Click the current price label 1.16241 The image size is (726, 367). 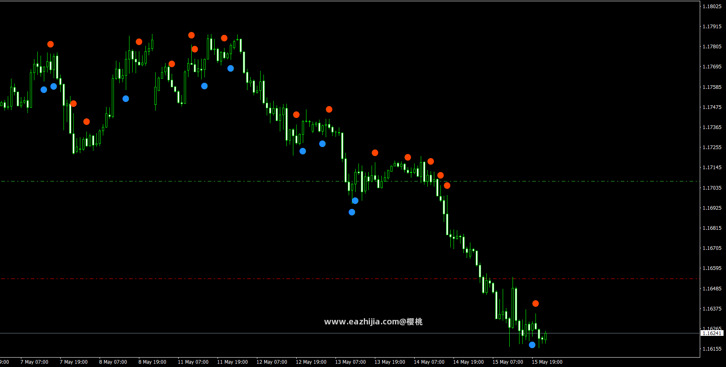(x=712, y=333)
